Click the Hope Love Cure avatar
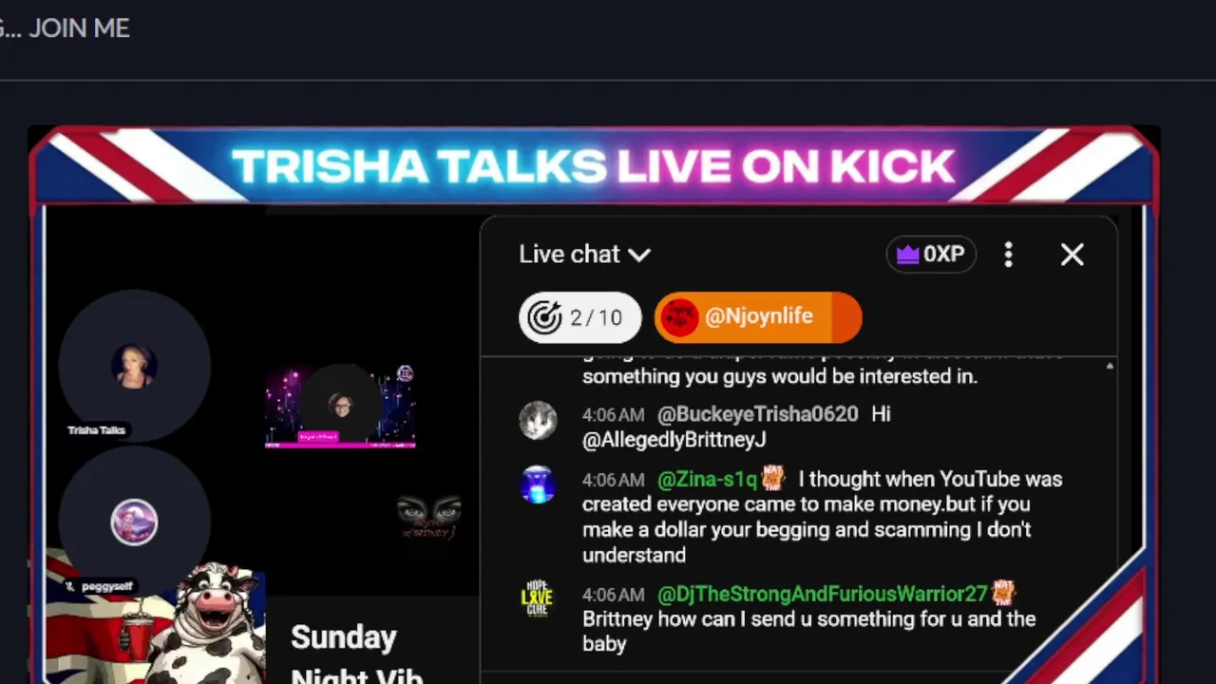 click(x=538, y=598)
